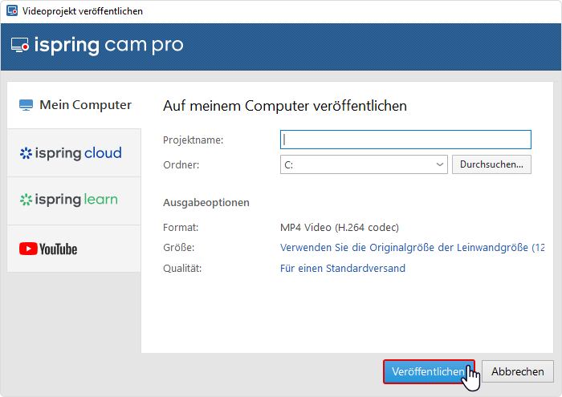This screenshot has width=562, height=397.
Task: Choose the YouTube publishing option
Action: point(74,249)
